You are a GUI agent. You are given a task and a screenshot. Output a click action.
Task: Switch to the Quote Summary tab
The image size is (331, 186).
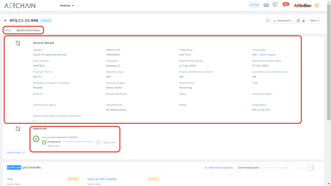[28, 30]
